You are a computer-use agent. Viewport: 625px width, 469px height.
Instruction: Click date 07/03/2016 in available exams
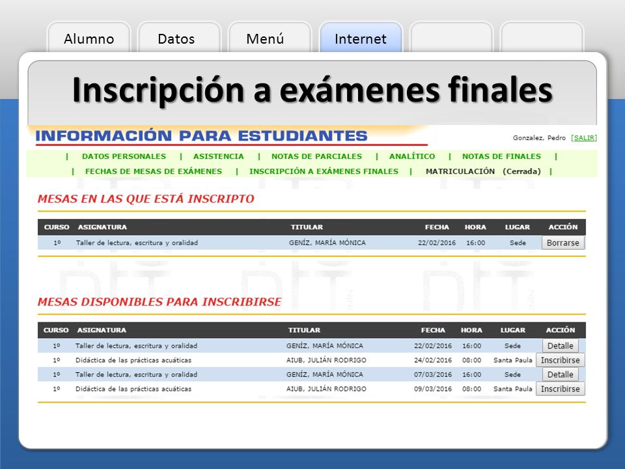tap(433, 375)
